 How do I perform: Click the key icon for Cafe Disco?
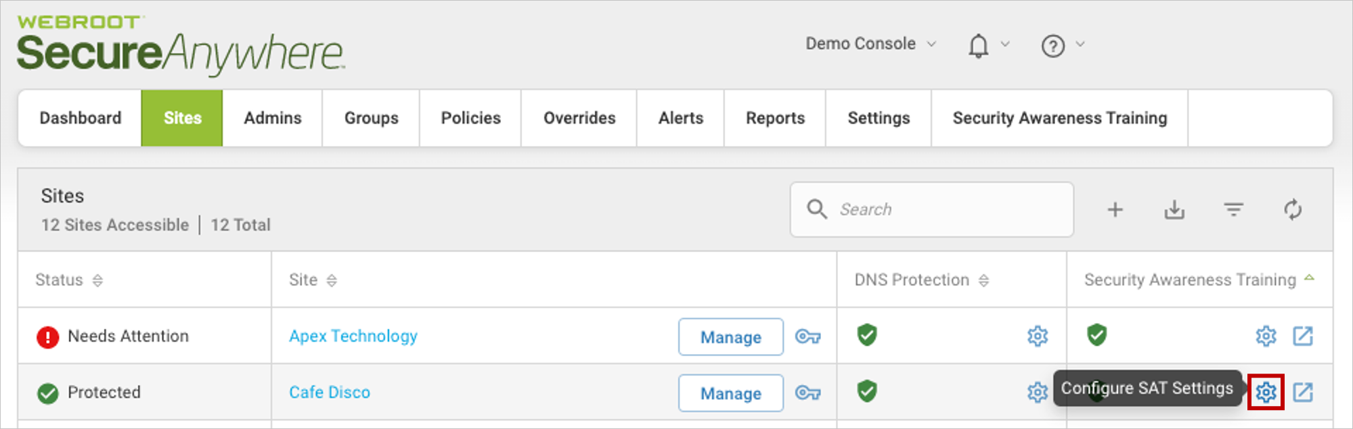coord(807,393)
